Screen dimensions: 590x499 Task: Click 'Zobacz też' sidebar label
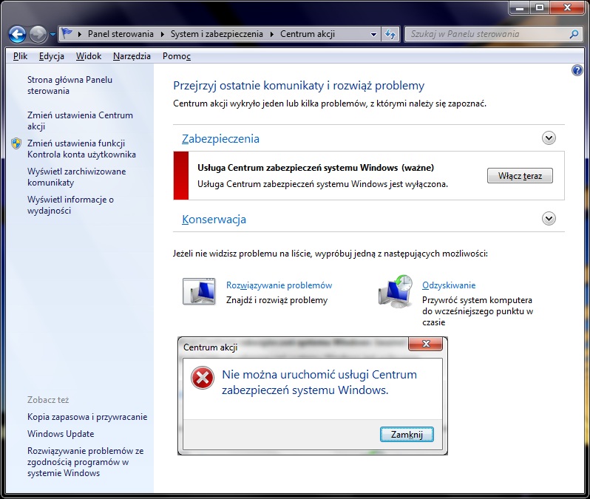(x=48, y=400)
